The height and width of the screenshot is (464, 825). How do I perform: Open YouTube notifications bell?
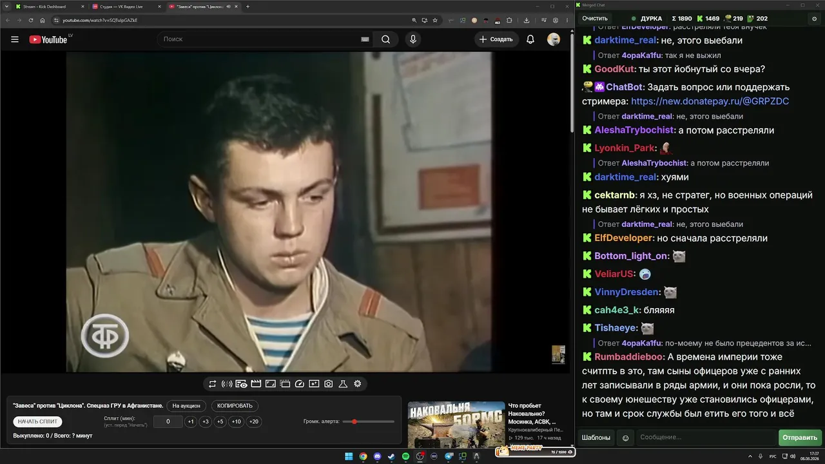click(x=530, y=39)
